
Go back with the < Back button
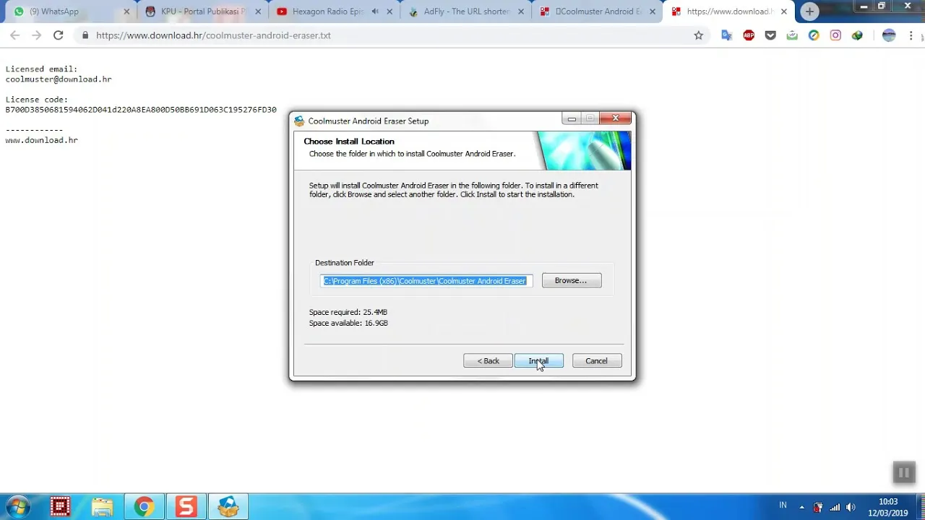pyautogui.click(x=488, y=361)
